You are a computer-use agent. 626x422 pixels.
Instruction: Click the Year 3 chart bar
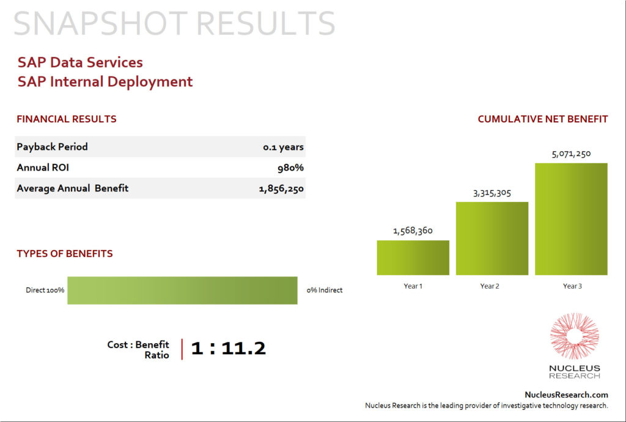tap(571, 219)
